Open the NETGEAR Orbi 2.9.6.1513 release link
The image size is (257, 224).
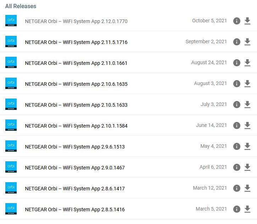tap(75, 147)
